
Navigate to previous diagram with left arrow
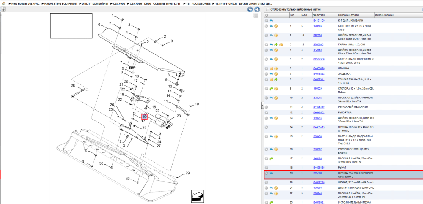(x=250, y=10)
